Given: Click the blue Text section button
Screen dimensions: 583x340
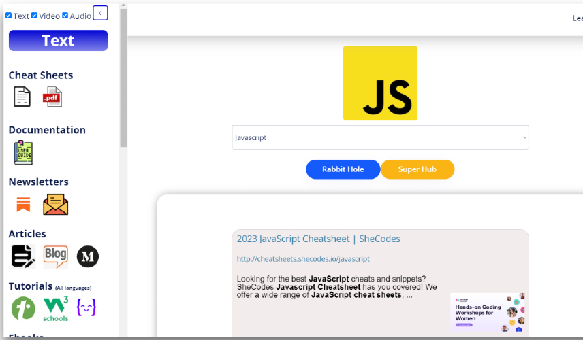Looking at the screenshot, I should click(x=59, y=40).
